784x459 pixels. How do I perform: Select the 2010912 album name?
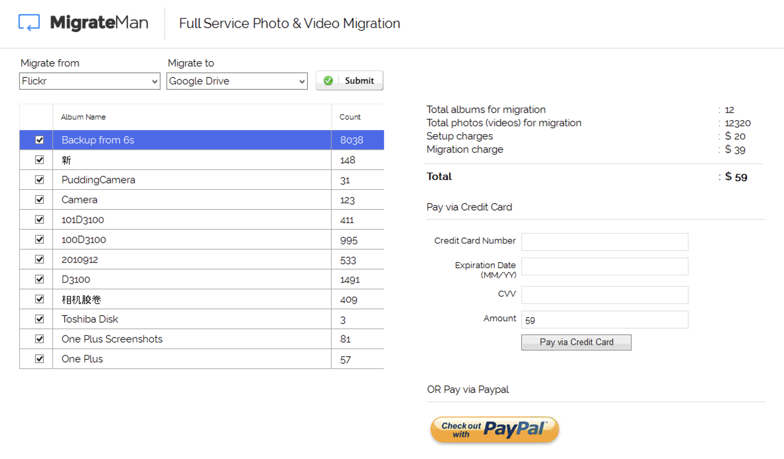coord(80,260)
